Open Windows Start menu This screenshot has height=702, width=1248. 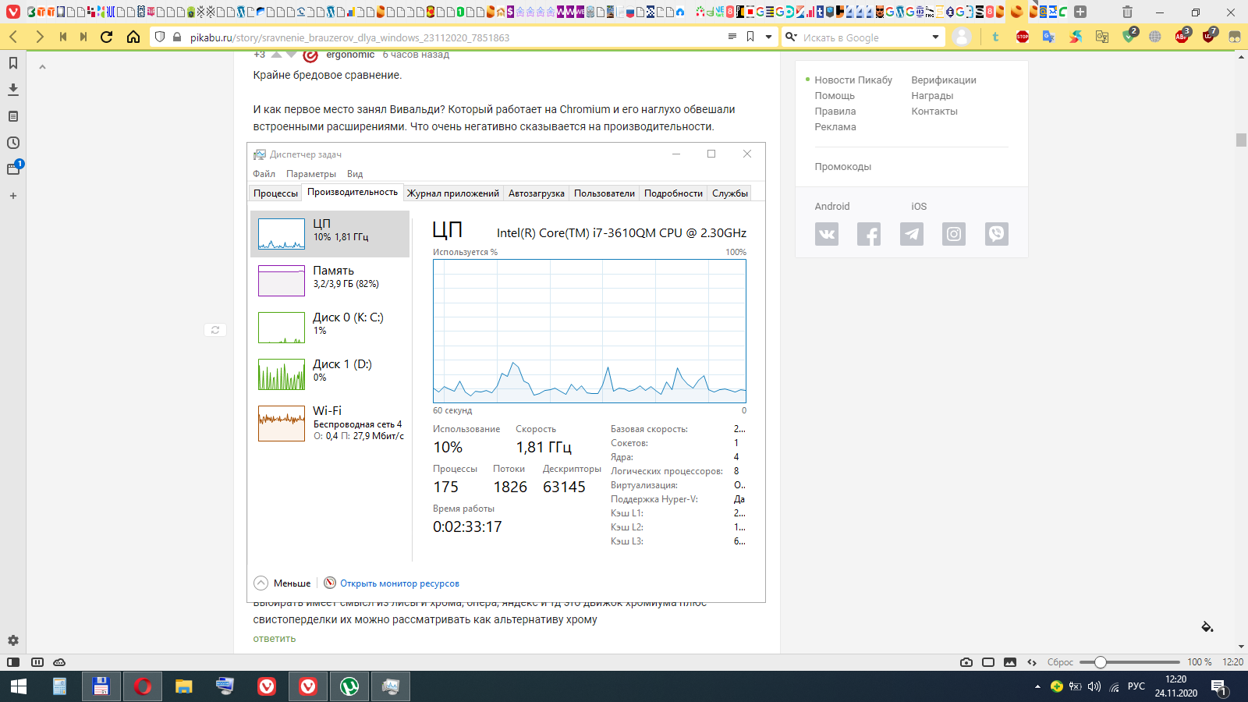(18, 686)
